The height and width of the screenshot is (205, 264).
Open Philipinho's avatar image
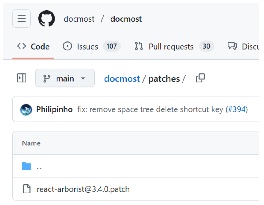[26, 109]
